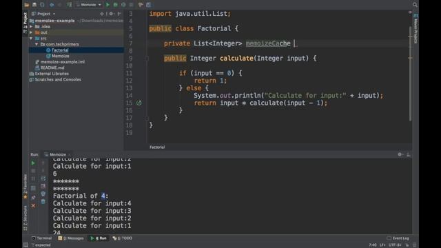The width and height of the screenshot is (441, 248).
Task: Change UTF-8 file encoding in status bar
Action: pyautogui.click(x=395, y=245)
